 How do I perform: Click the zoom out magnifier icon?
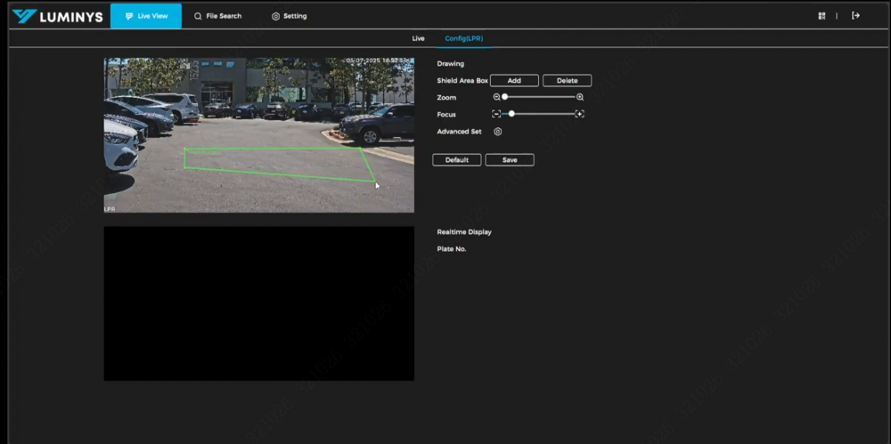[496, 97]
